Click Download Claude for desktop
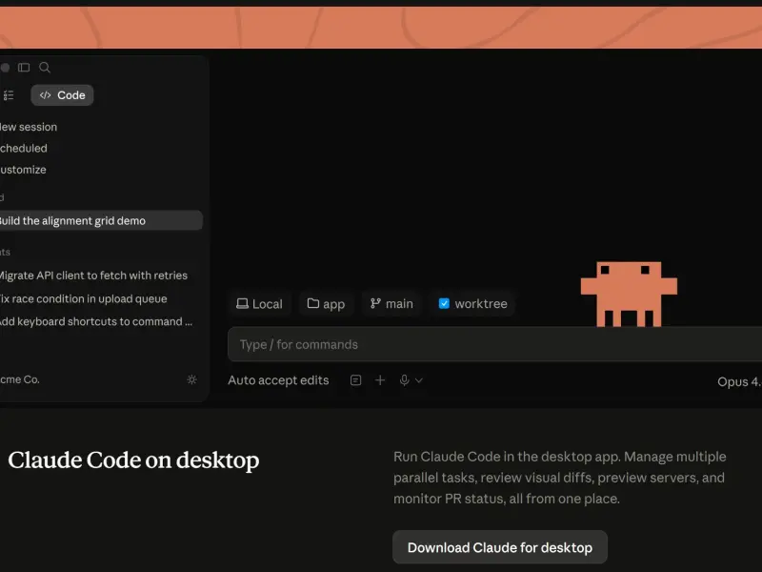762x572 pixels. click(500, 547)
